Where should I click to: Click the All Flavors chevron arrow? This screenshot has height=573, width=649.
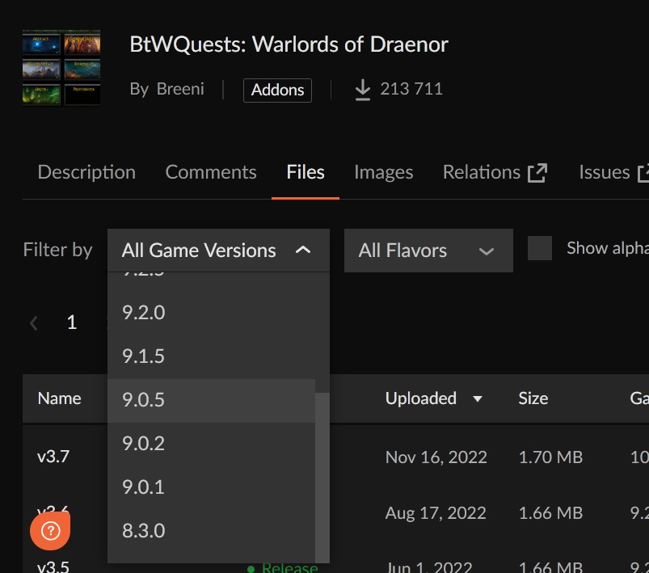[487, 251]
